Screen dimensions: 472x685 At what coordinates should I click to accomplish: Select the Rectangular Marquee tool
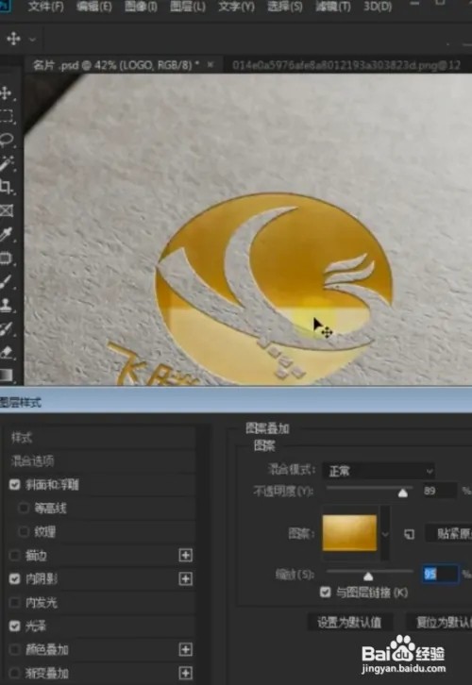[6, 116]
